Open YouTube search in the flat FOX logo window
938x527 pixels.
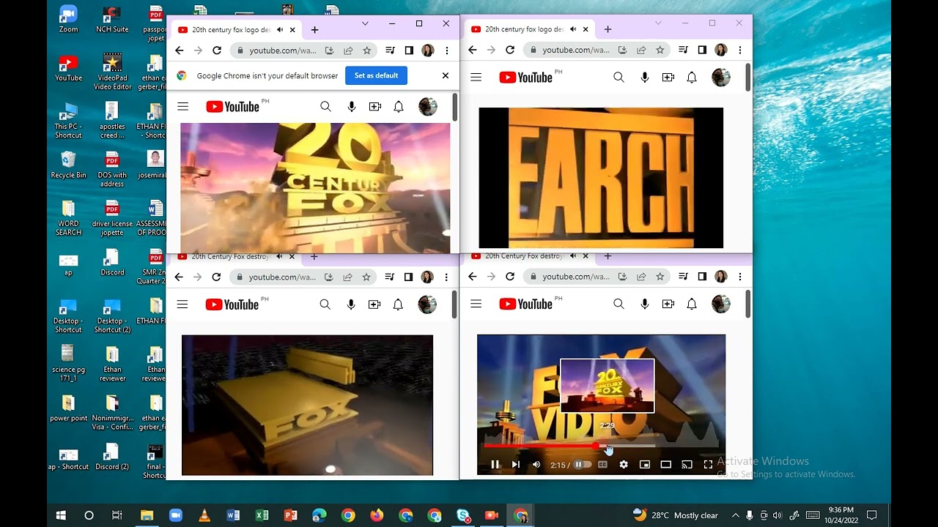pyautogui.click(x=325, y=304)
